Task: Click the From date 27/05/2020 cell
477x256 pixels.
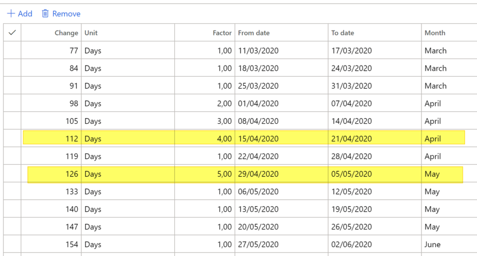Action: pos(281,244)
